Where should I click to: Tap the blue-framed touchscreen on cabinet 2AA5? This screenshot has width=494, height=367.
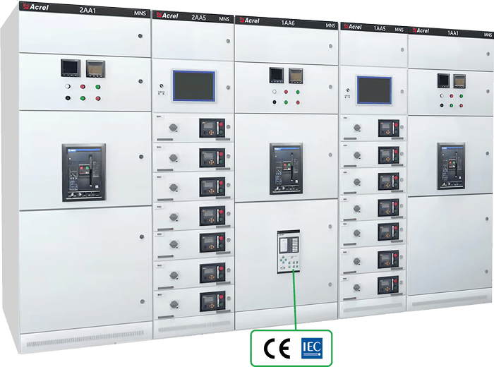coord(194,86)
